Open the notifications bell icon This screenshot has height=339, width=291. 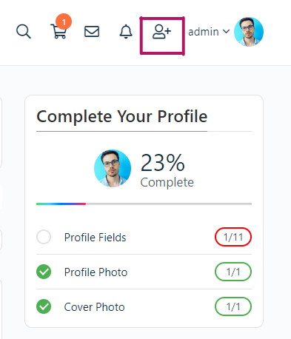pyautogui.click(x=126, y=31)
